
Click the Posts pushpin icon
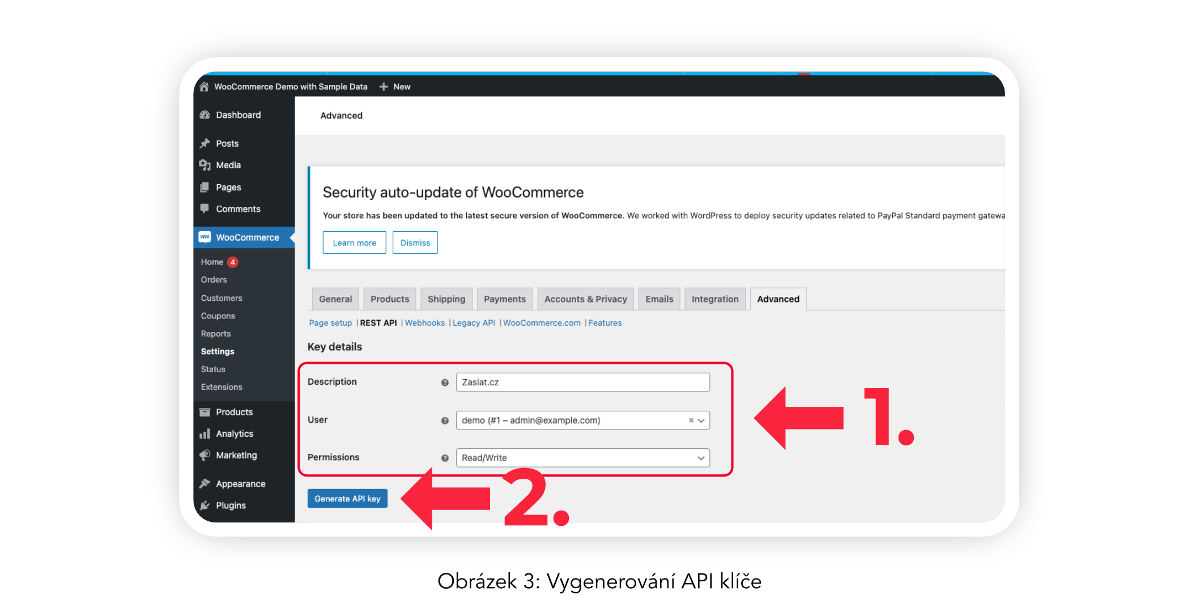pos(205,143)
